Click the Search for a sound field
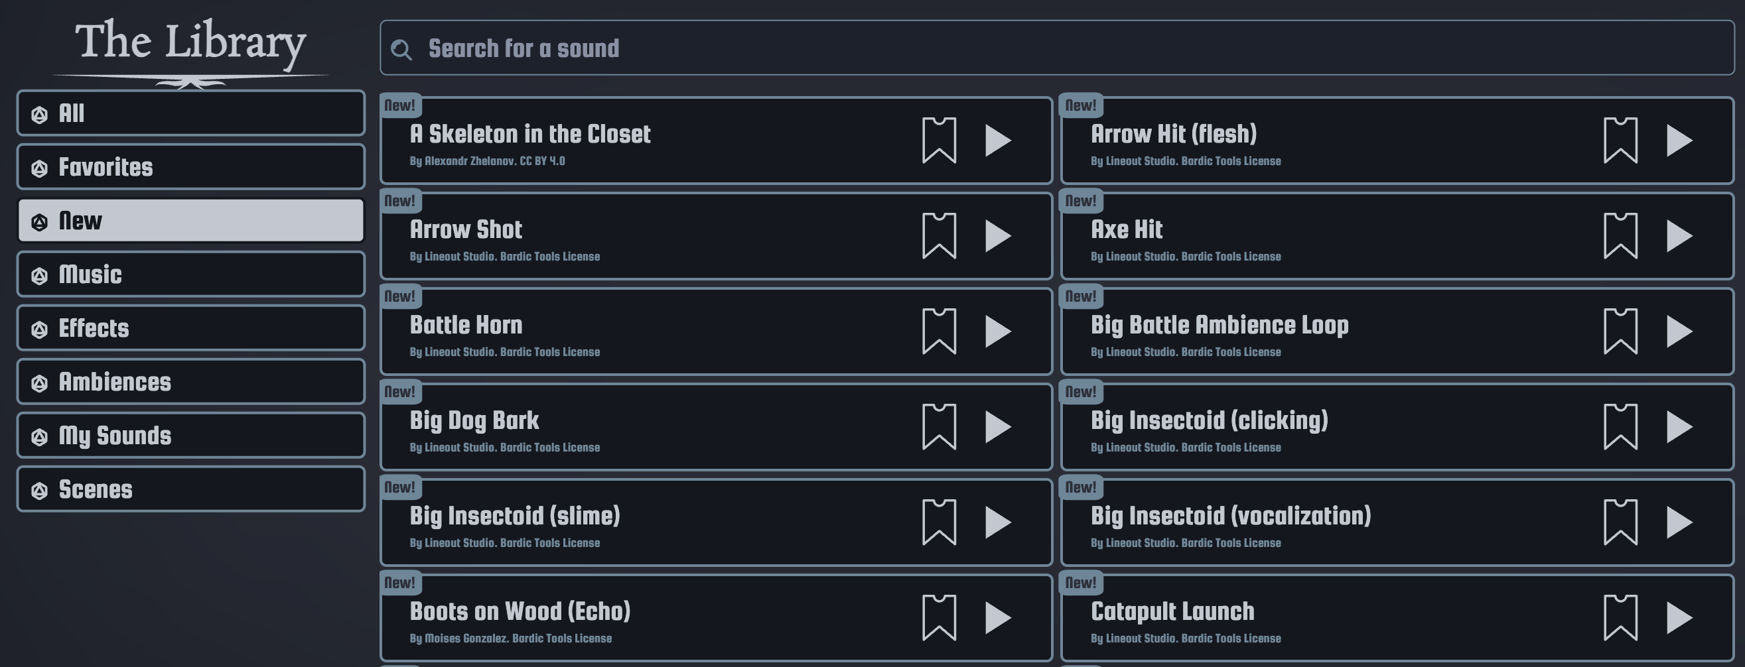Screen dimensions: 1745x667 coord(1057,48)
